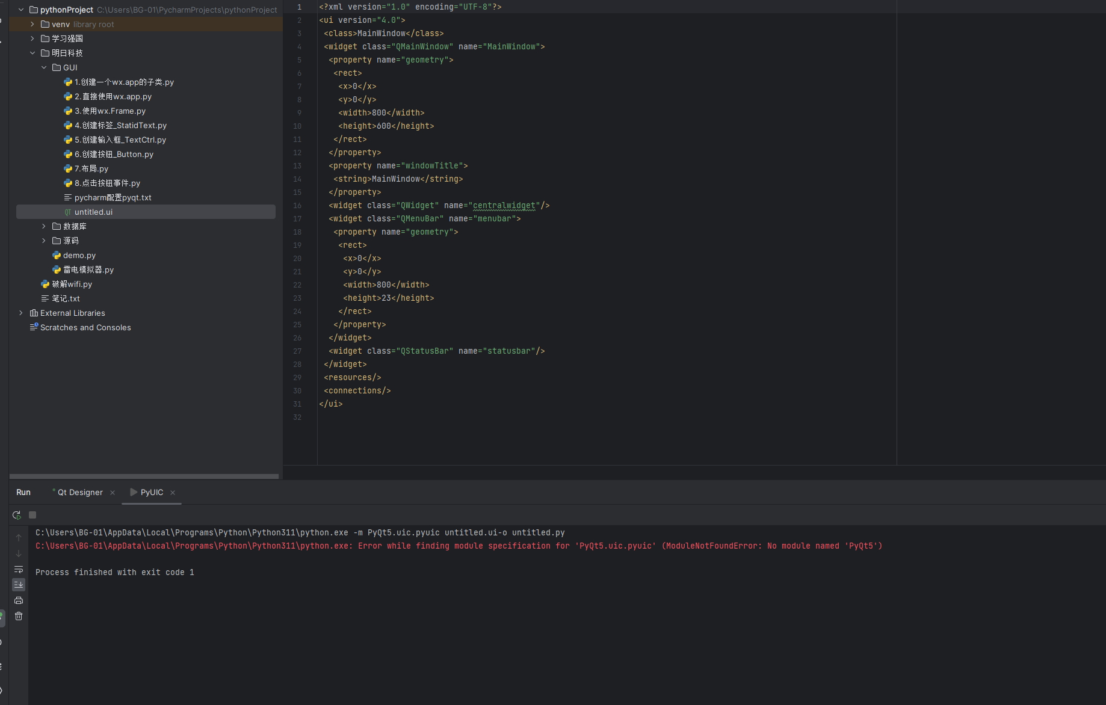Click the MainWindow string text line
Image resolution: width=1106 pixels, height=705 pixels.
tap(398, 179)
